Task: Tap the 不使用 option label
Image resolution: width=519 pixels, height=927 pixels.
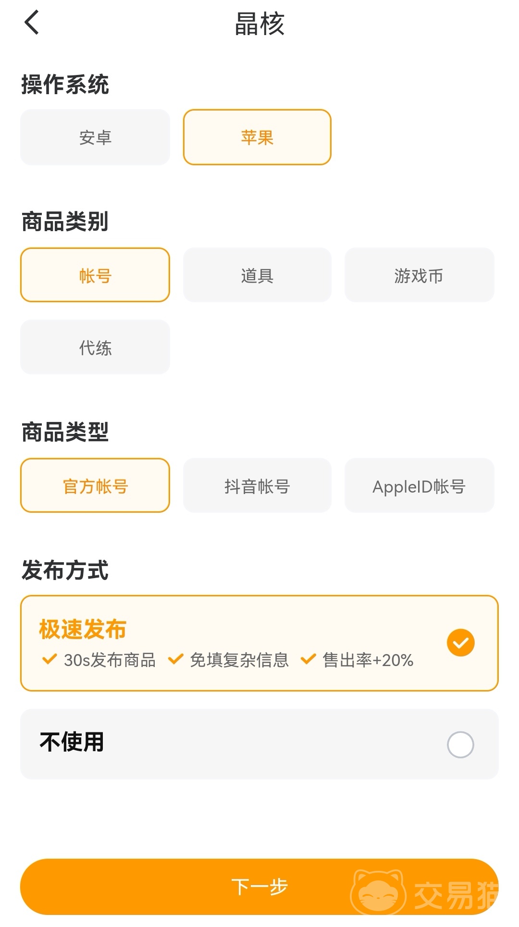Action: coord(72,742)
